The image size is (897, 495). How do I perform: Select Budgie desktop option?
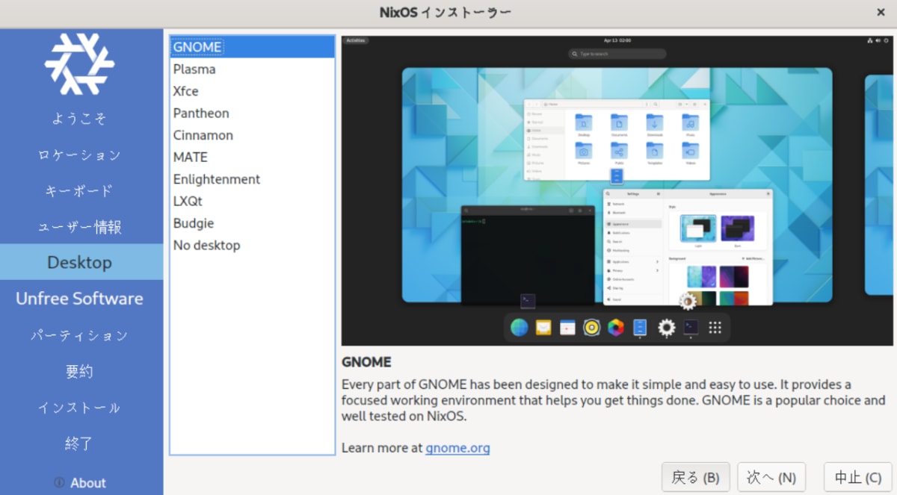point(252,223)
